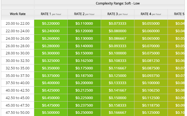
Task: Click the $0.141667 cell
Action: 118,90
